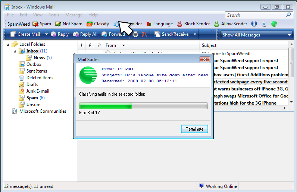Click the Working Online status indicator
The height and width of the screenshot is (192, 297).
[x=218, y=186]
